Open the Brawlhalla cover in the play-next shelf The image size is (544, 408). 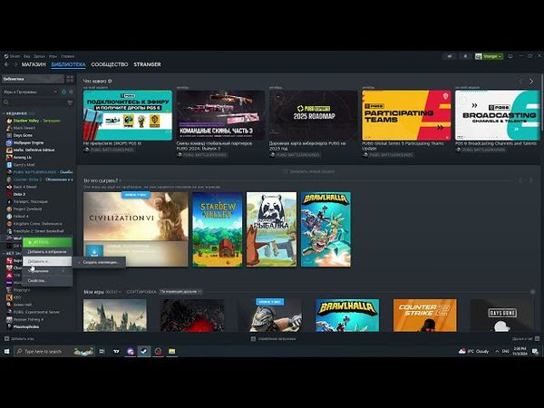click(325, 229)
